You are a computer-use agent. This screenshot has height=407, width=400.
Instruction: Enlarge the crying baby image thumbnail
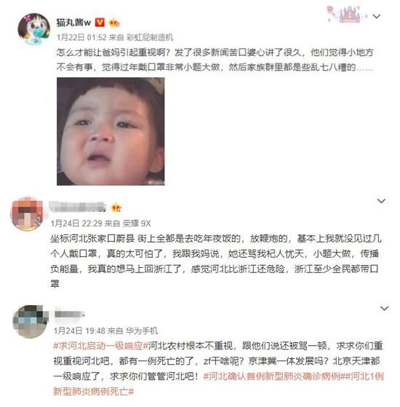tap(111, 131)
